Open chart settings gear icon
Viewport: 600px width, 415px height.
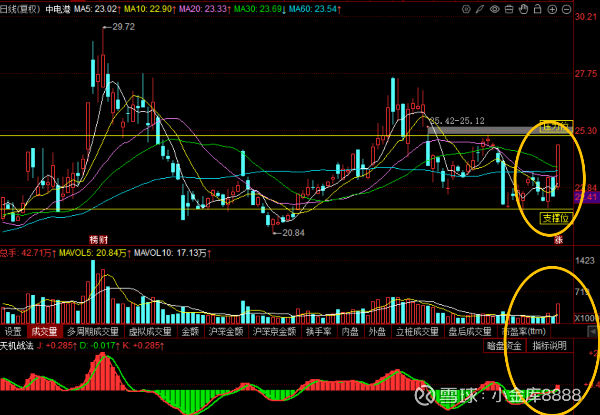(466, 9)
